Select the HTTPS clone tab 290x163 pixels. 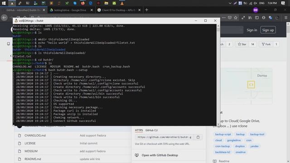coord(139,130)
